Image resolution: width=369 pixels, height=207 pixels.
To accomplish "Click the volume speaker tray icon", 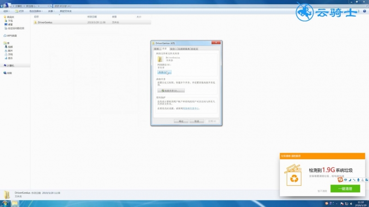I will tap(351, 204).
